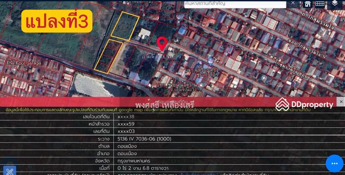Close the parcel info panel with X
The image size is (345, 175).
point(340,102)
